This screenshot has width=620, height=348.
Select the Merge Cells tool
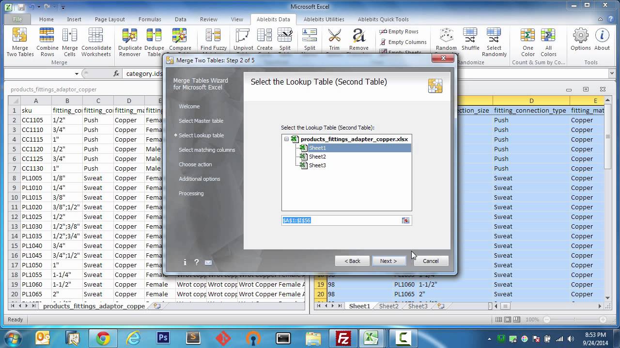tap(70, 43)
